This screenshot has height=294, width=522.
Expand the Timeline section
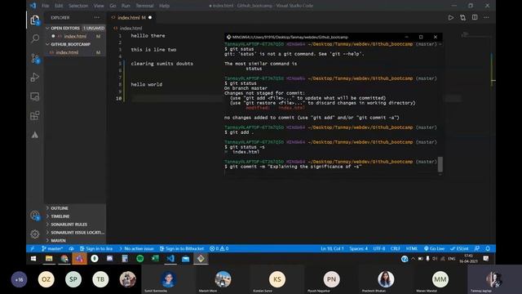pyautogui.click(x=75, y=216)
